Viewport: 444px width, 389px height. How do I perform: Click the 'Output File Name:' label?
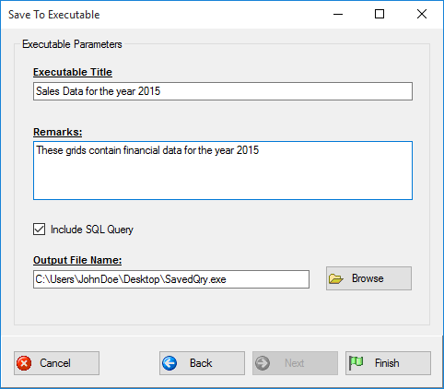(x=77, y=260)
